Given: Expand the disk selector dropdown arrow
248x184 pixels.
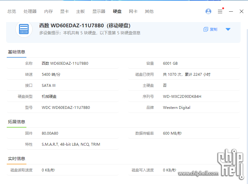Looking at the screenshot, I should pyautogui.click(x=228, y=29).
